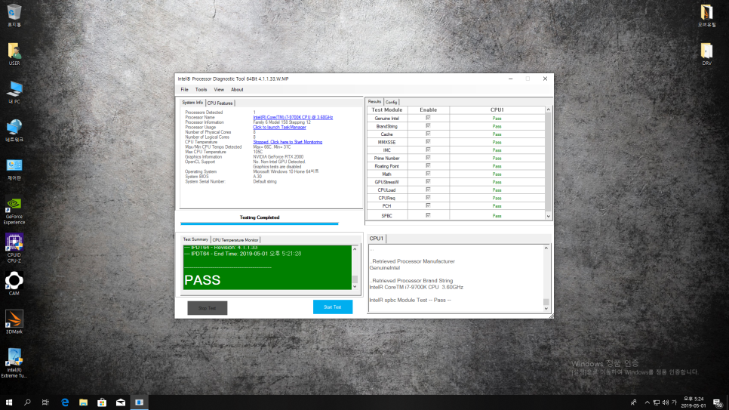729x410 pixels.
Task: Open the File menu
Action: click(x=185, y=90)
